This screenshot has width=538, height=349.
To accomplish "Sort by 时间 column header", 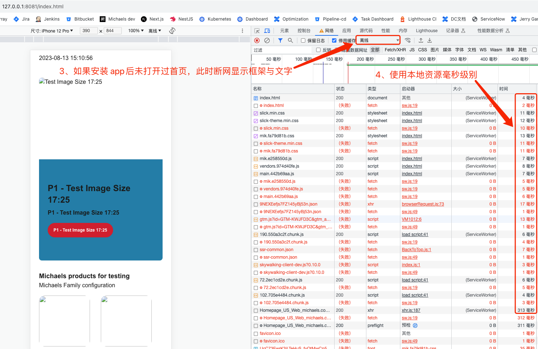I will (517, 89).
